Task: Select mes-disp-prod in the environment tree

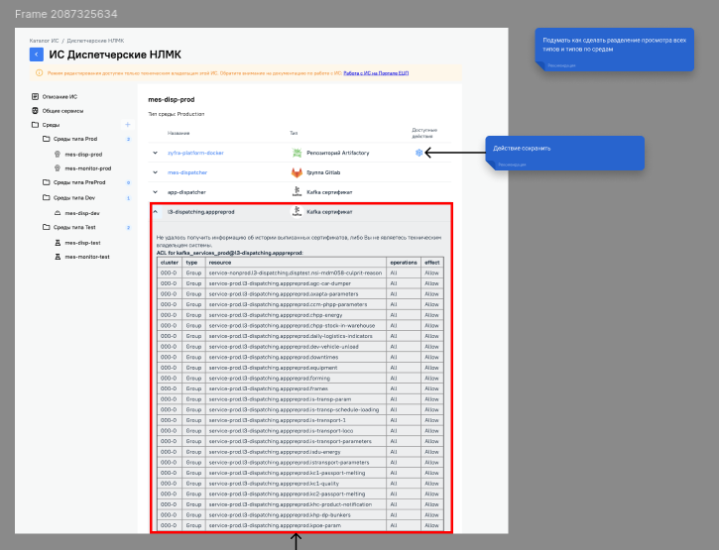Action: (83, 155)
